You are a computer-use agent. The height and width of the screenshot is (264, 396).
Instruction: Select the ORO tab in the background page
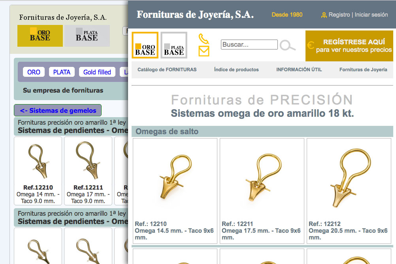(x=34, y=72)
